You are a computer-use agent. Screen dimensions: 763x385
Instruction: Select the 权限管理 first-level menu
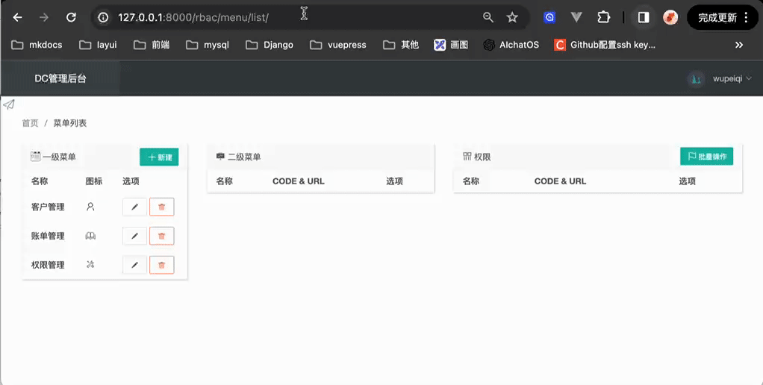48,265
